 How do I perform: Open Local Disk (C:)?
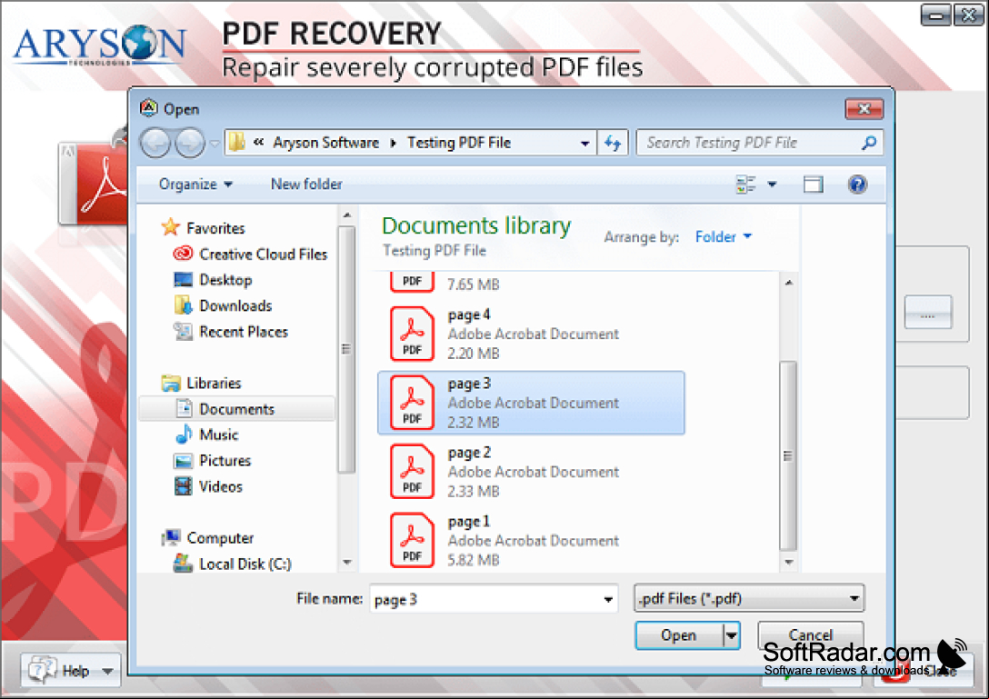pyautogui.click(x=245, y=564)
